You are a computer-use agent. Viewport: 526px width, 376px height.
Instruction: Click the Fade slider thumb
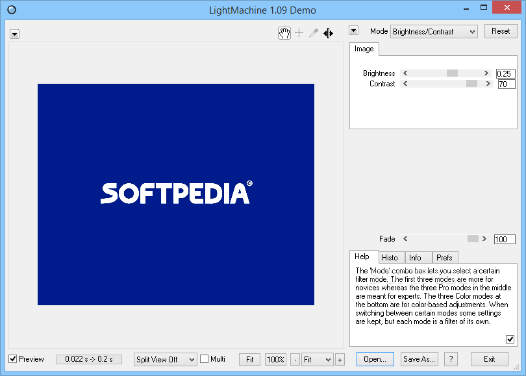[473, 239]
